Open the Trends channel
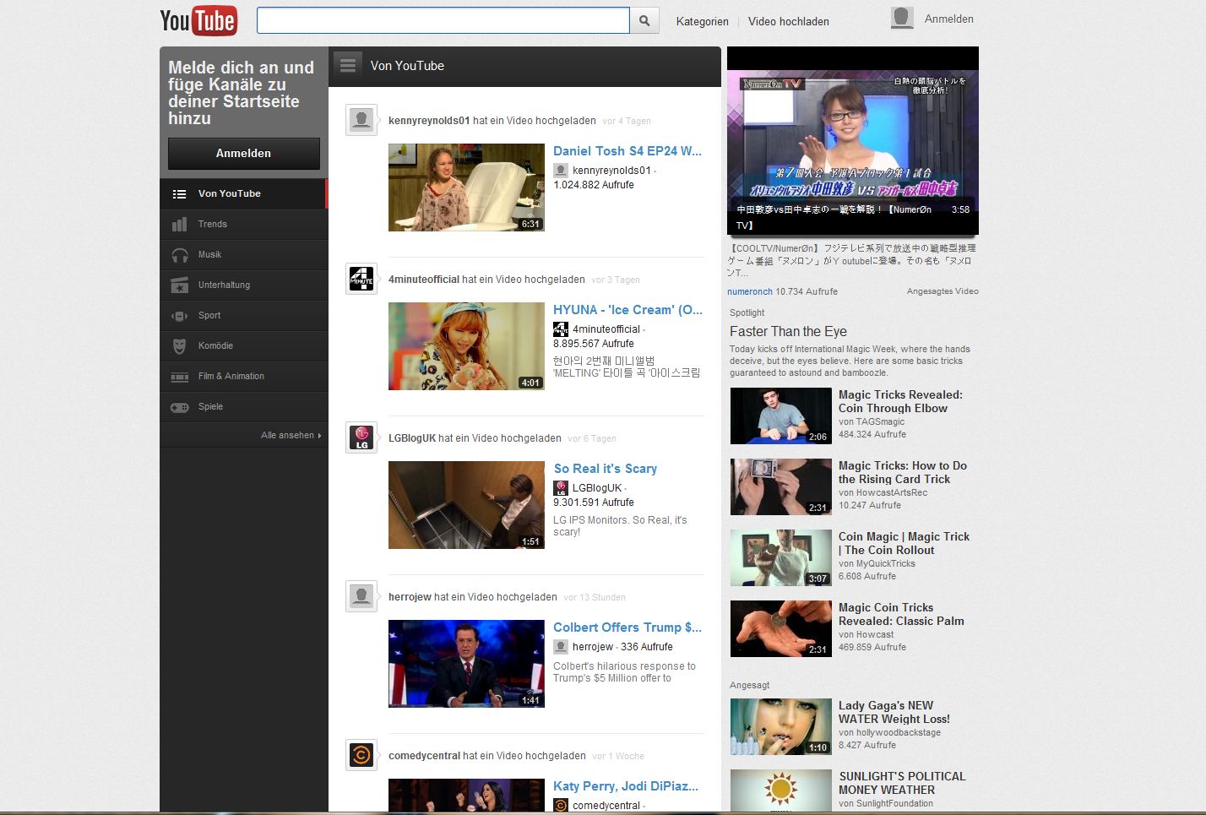 [x=243, y=224]
